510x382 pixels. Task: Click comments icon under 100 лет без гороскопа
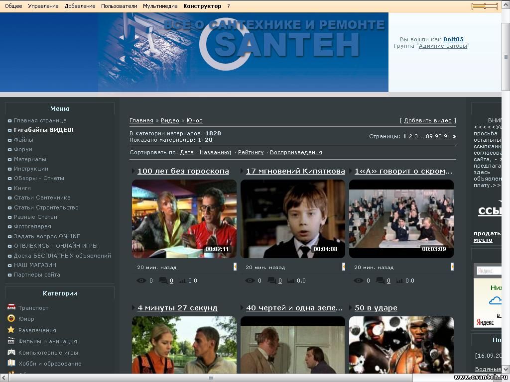click(163, 281)
